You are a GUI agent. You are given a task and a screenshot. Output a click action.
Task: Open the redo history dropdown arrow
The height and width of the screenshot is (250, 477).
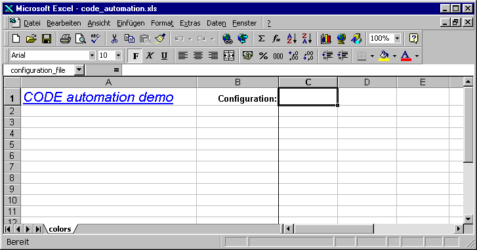[x=213, y=39]
